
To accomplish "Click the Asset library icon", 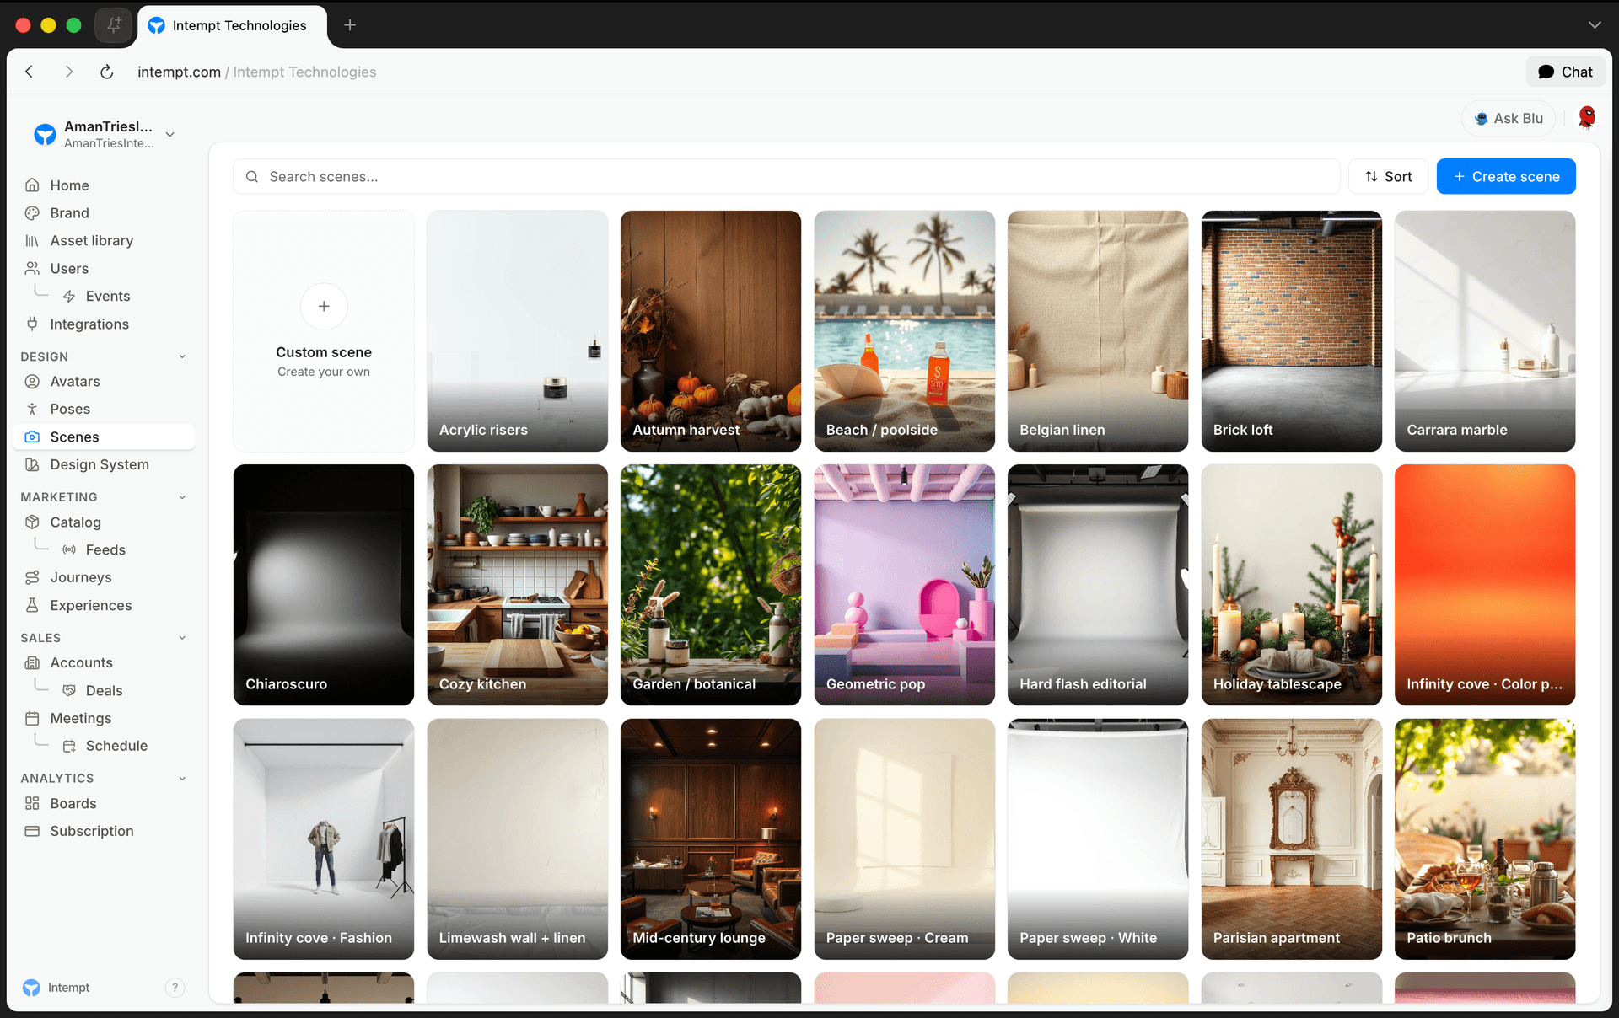I will click(x=32, y=241).
